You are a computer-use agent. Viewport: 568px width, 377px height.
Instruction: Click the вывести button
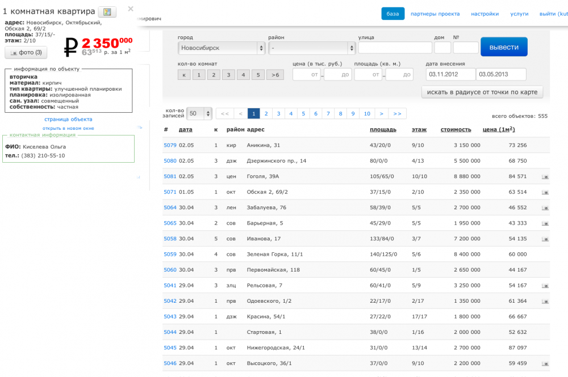point(504,47)
